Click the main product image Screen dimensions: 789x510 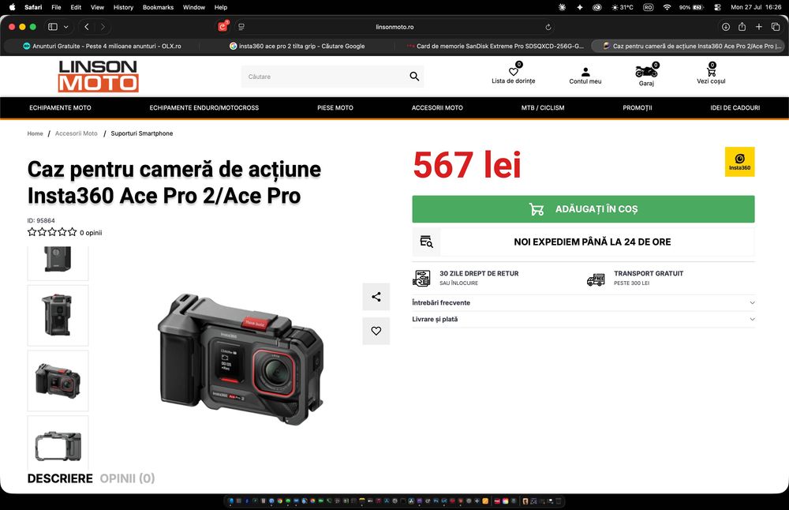[x=241, y=359]
